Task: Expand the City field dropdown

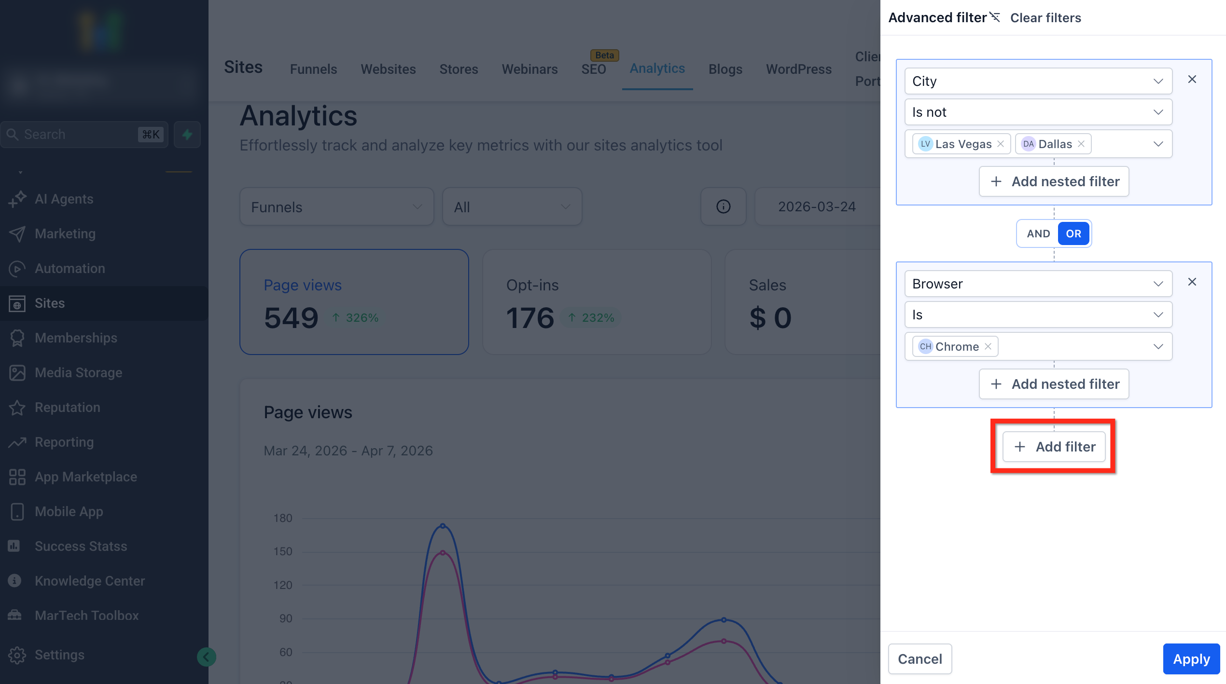Action: pyautogui.click(x=1038, y=82)
